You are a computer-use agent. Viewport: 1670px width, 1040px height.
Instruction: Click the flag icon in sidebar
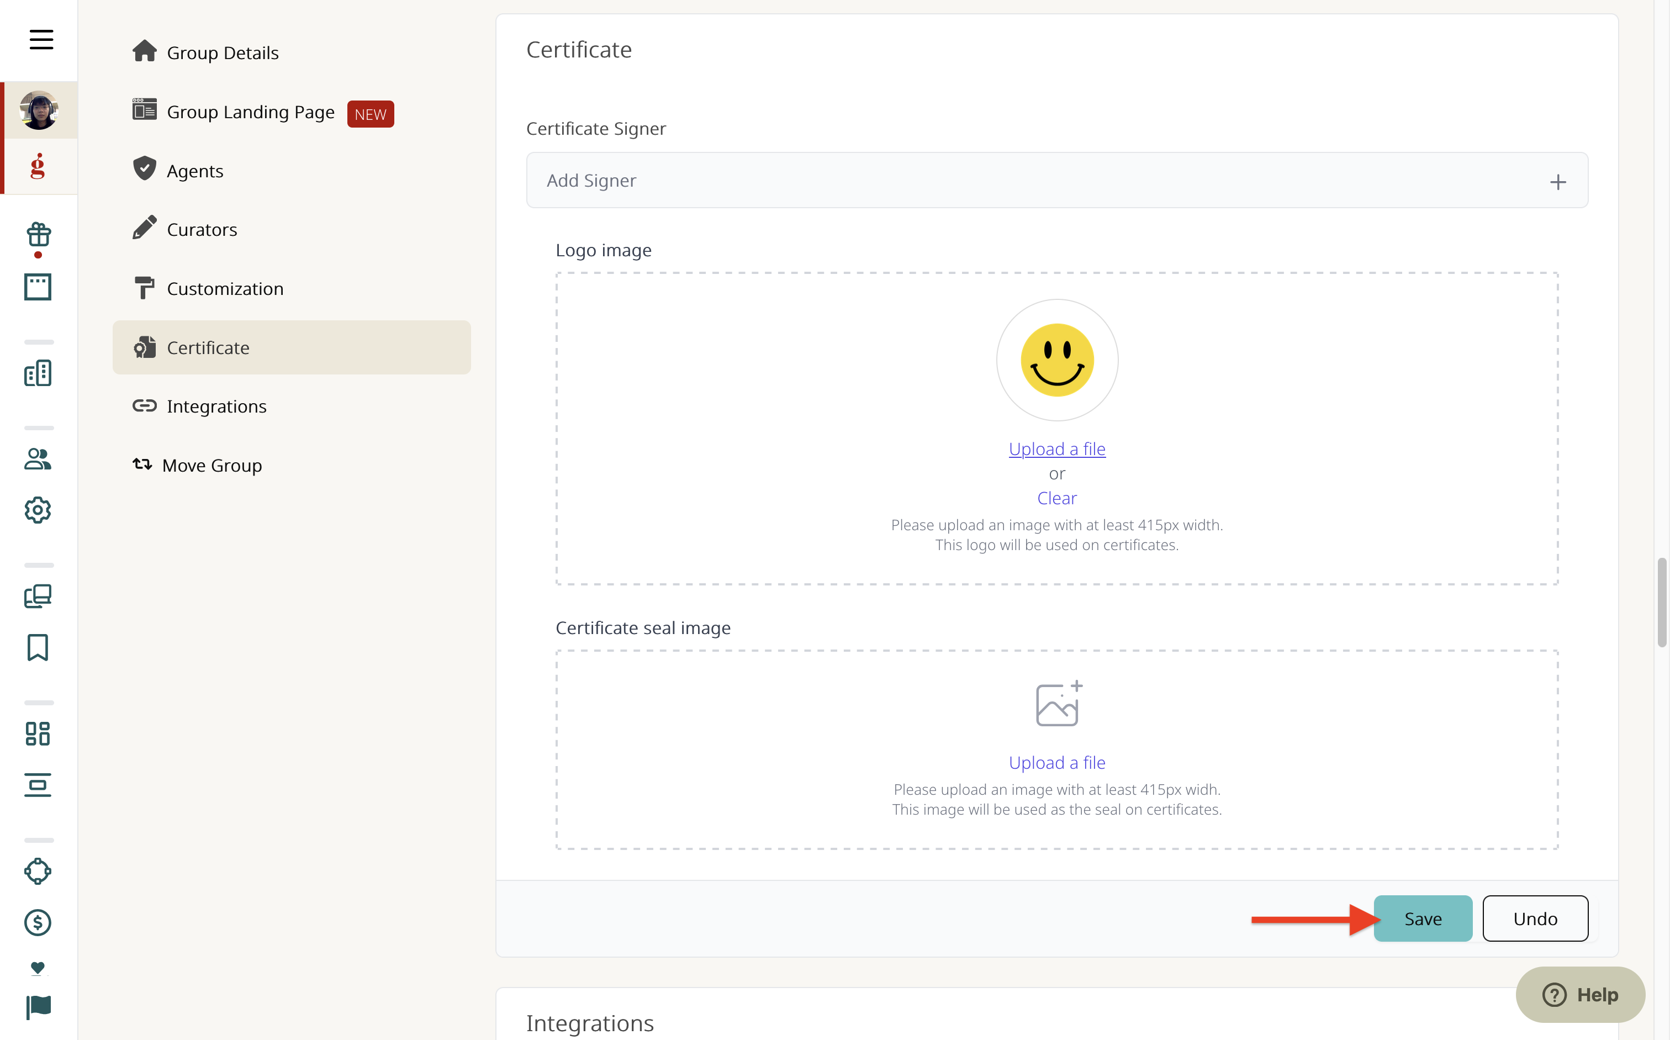tap(39, 1007)
